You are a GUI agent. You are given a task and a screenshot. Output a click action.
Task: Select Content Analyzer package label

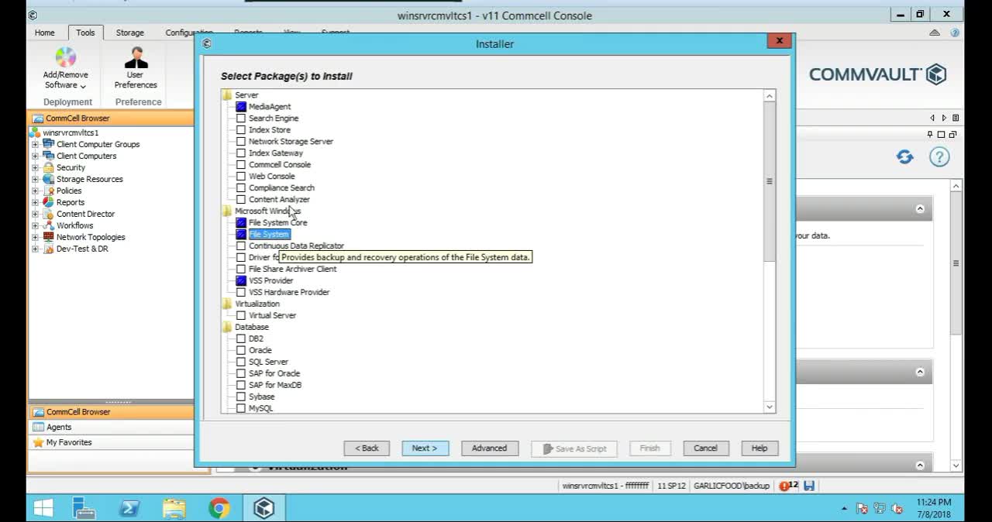click(279, 200)
